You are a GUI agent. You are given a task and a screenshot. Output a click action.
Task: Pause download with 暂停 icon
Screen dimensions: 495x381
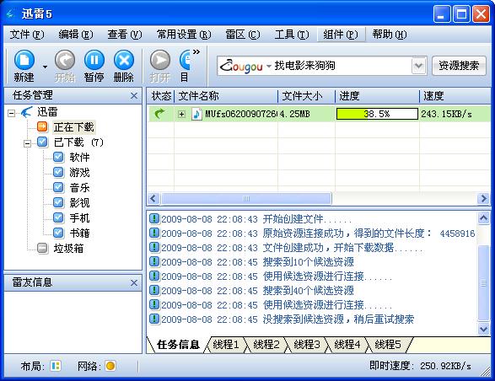94,60
